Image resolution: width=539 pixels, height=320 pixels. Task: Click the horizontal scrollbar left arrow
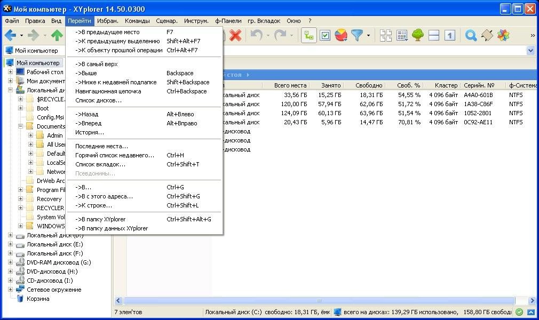click(118, 300)
